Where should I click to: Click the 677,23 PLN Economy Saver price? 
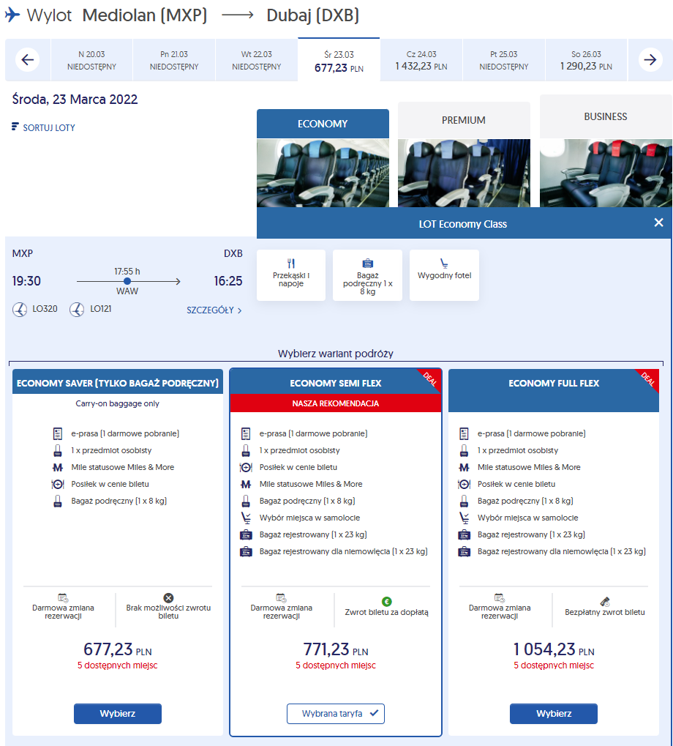117,649
